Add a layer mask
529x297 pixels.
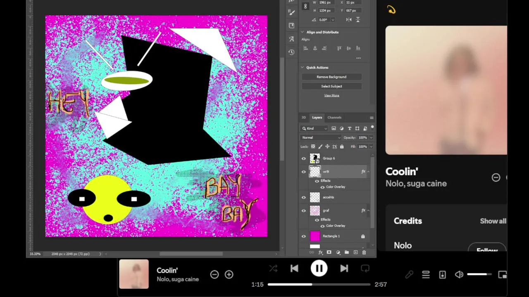pos(329,252)
